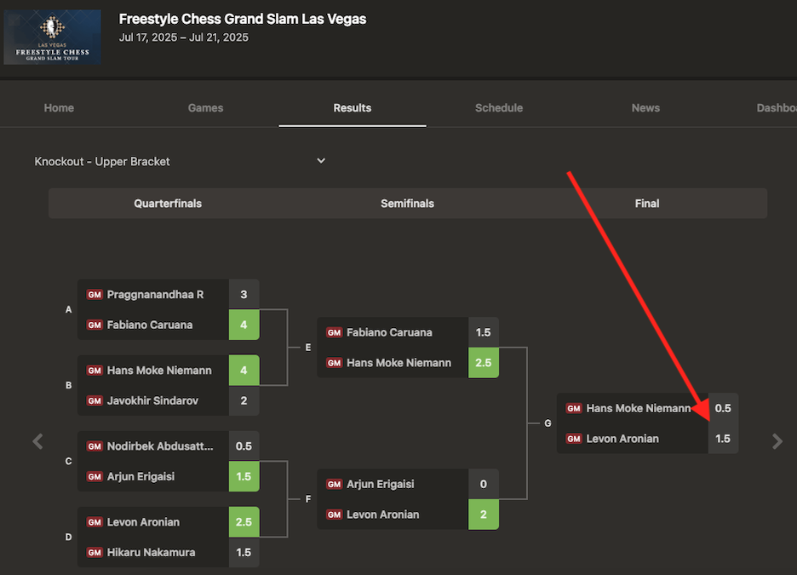Open Arjun Erigaisi's name in semifinal F
The image size is (797, 575).
coord(381,484)
